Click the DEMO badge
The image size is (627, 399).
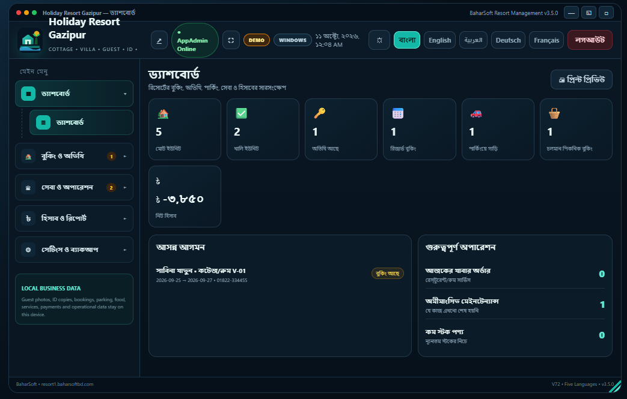point(256,40)
